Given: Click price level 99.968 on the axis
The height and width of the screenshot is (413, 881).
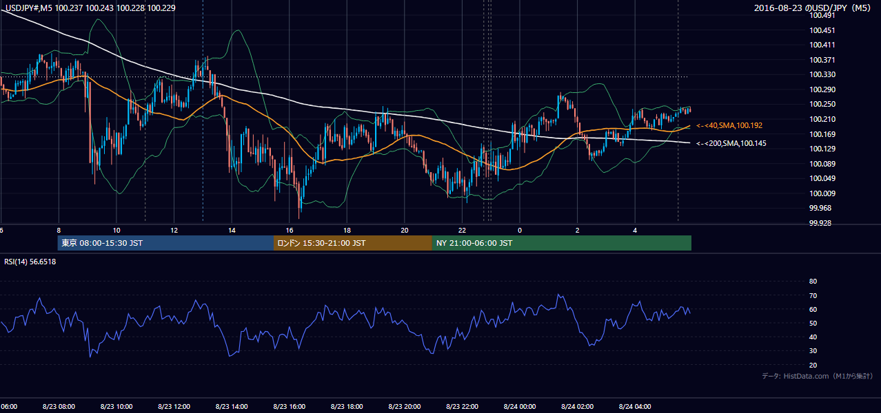Looking at the screenshot, I should click(820, 208).
